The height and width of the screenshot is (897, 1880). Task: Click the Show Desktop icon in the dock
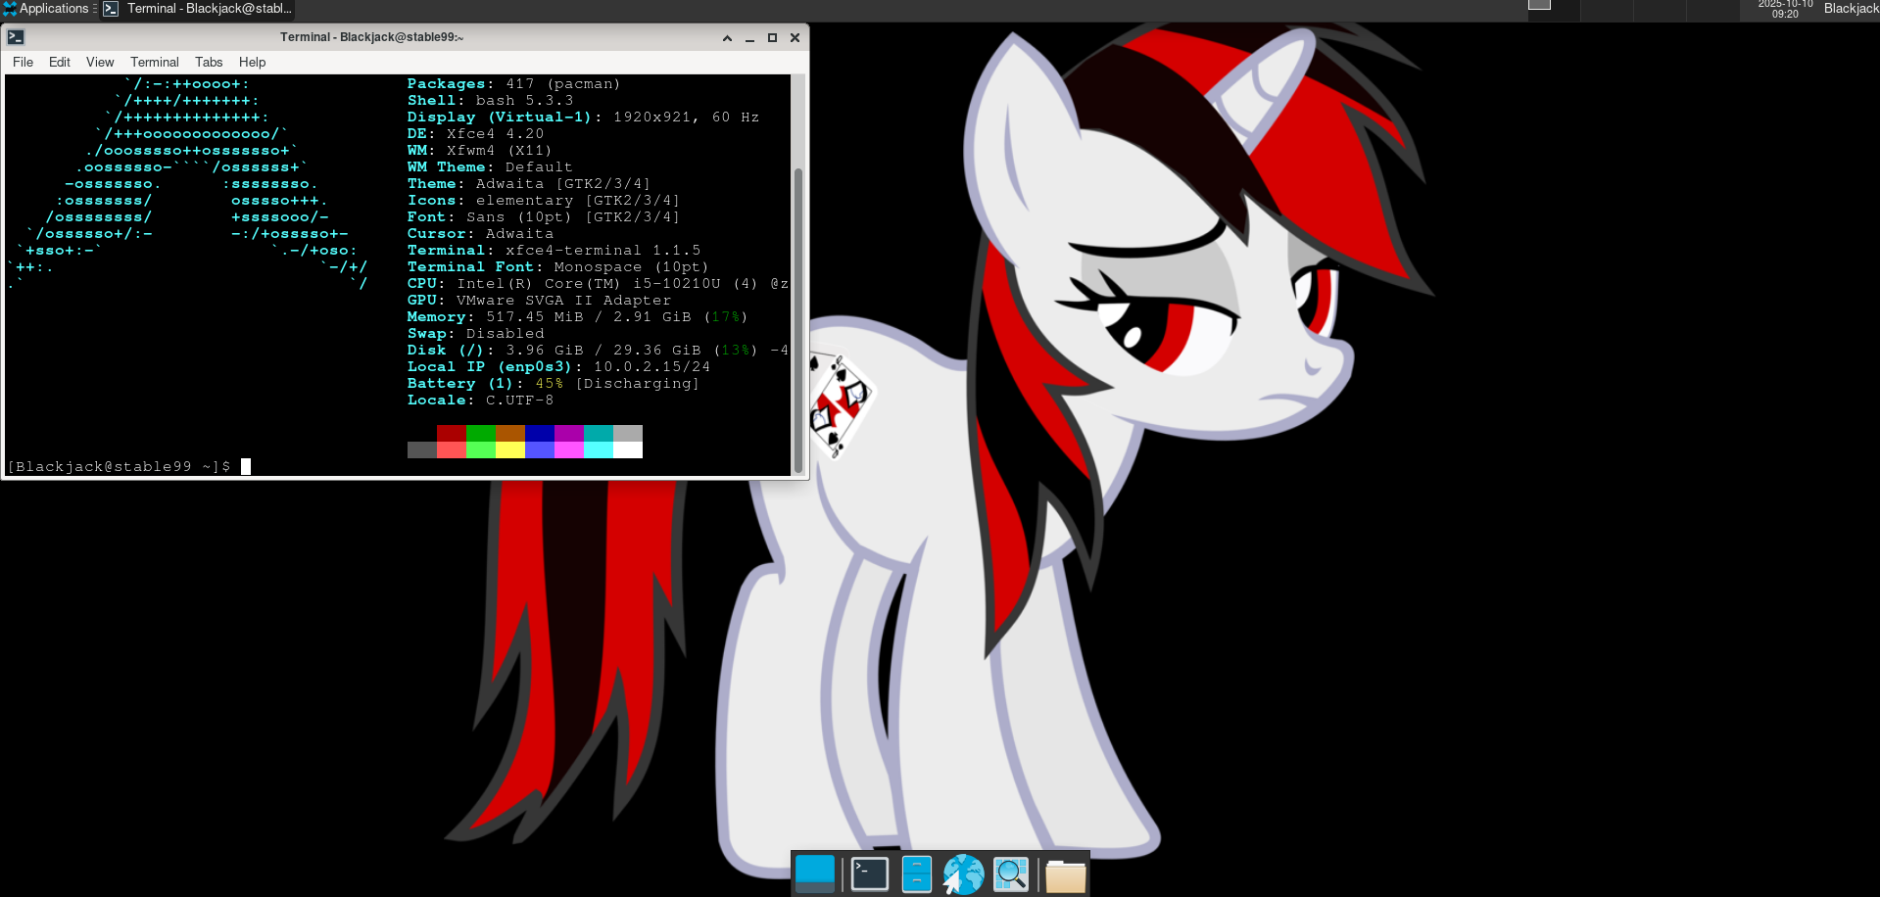point(815,873)
